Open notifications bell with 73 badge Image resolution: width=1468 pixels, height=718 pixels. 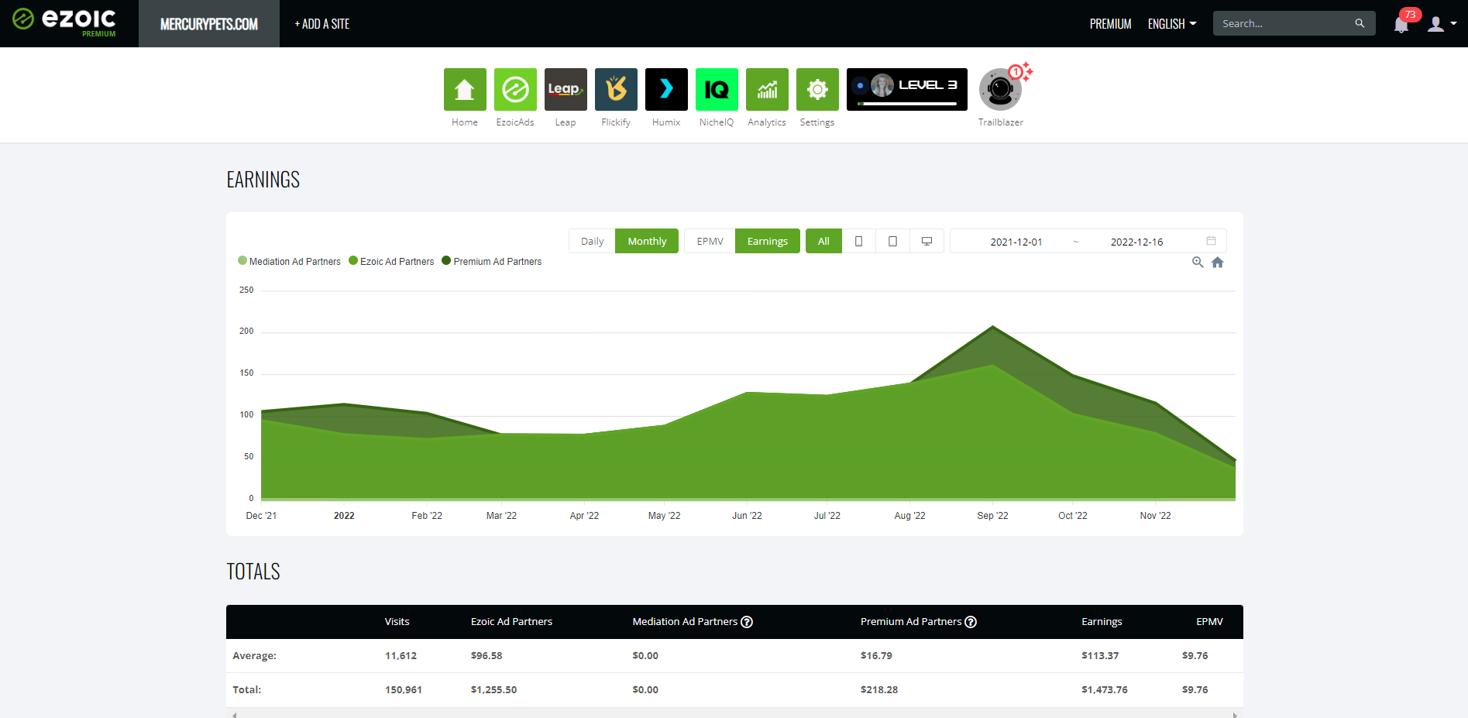coord(1401,24)
